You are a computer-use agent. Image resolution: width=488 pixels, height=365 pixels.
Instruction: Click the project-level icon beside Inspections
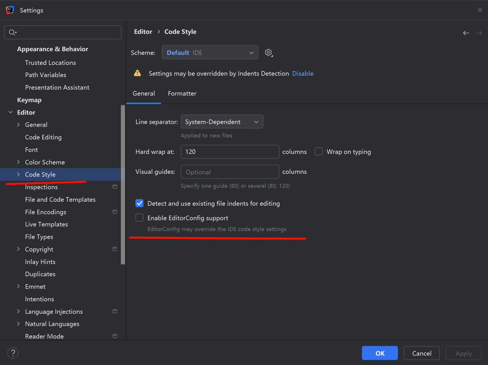click(115, 187)
